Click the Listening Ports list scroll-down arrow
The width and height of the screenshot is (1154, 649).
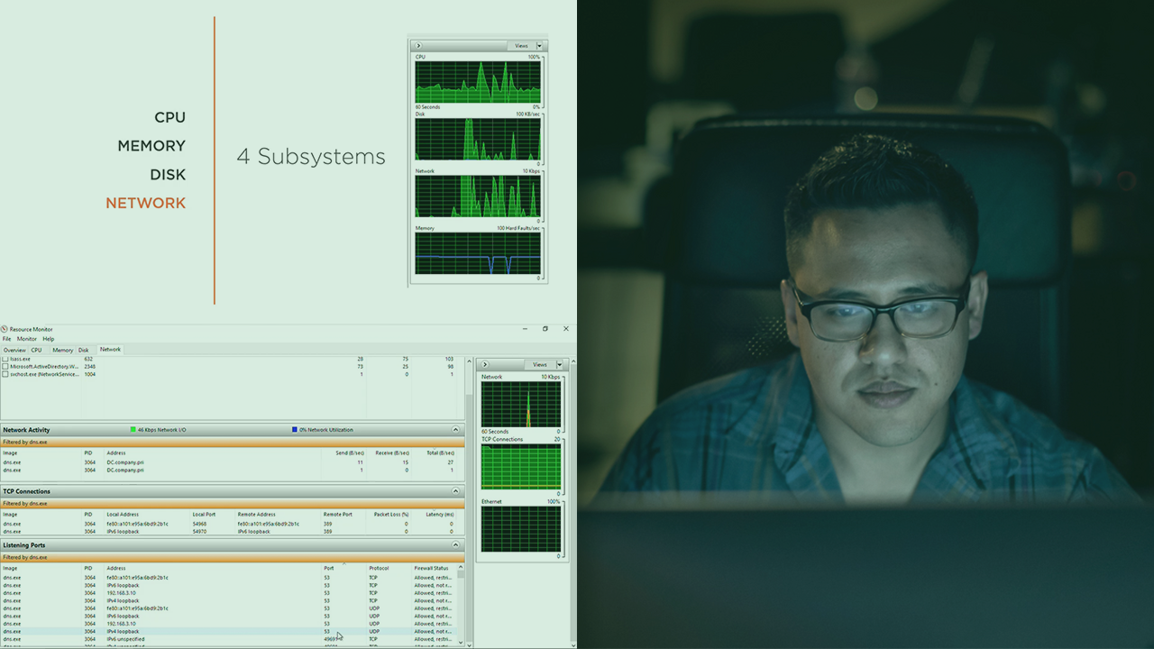coord(460,643)
